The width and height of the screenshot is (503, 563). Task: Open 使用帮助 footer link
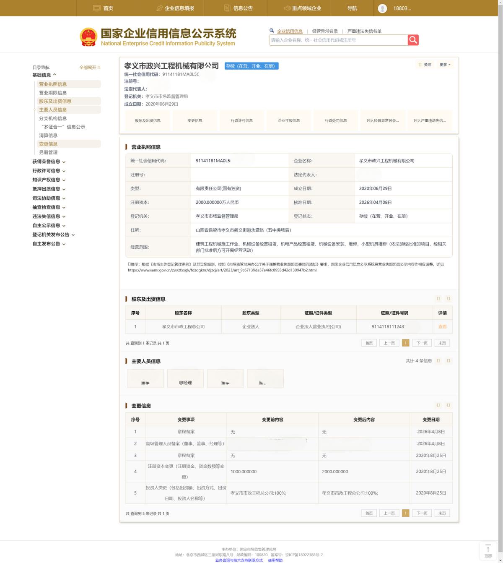(x=275, y=560)
